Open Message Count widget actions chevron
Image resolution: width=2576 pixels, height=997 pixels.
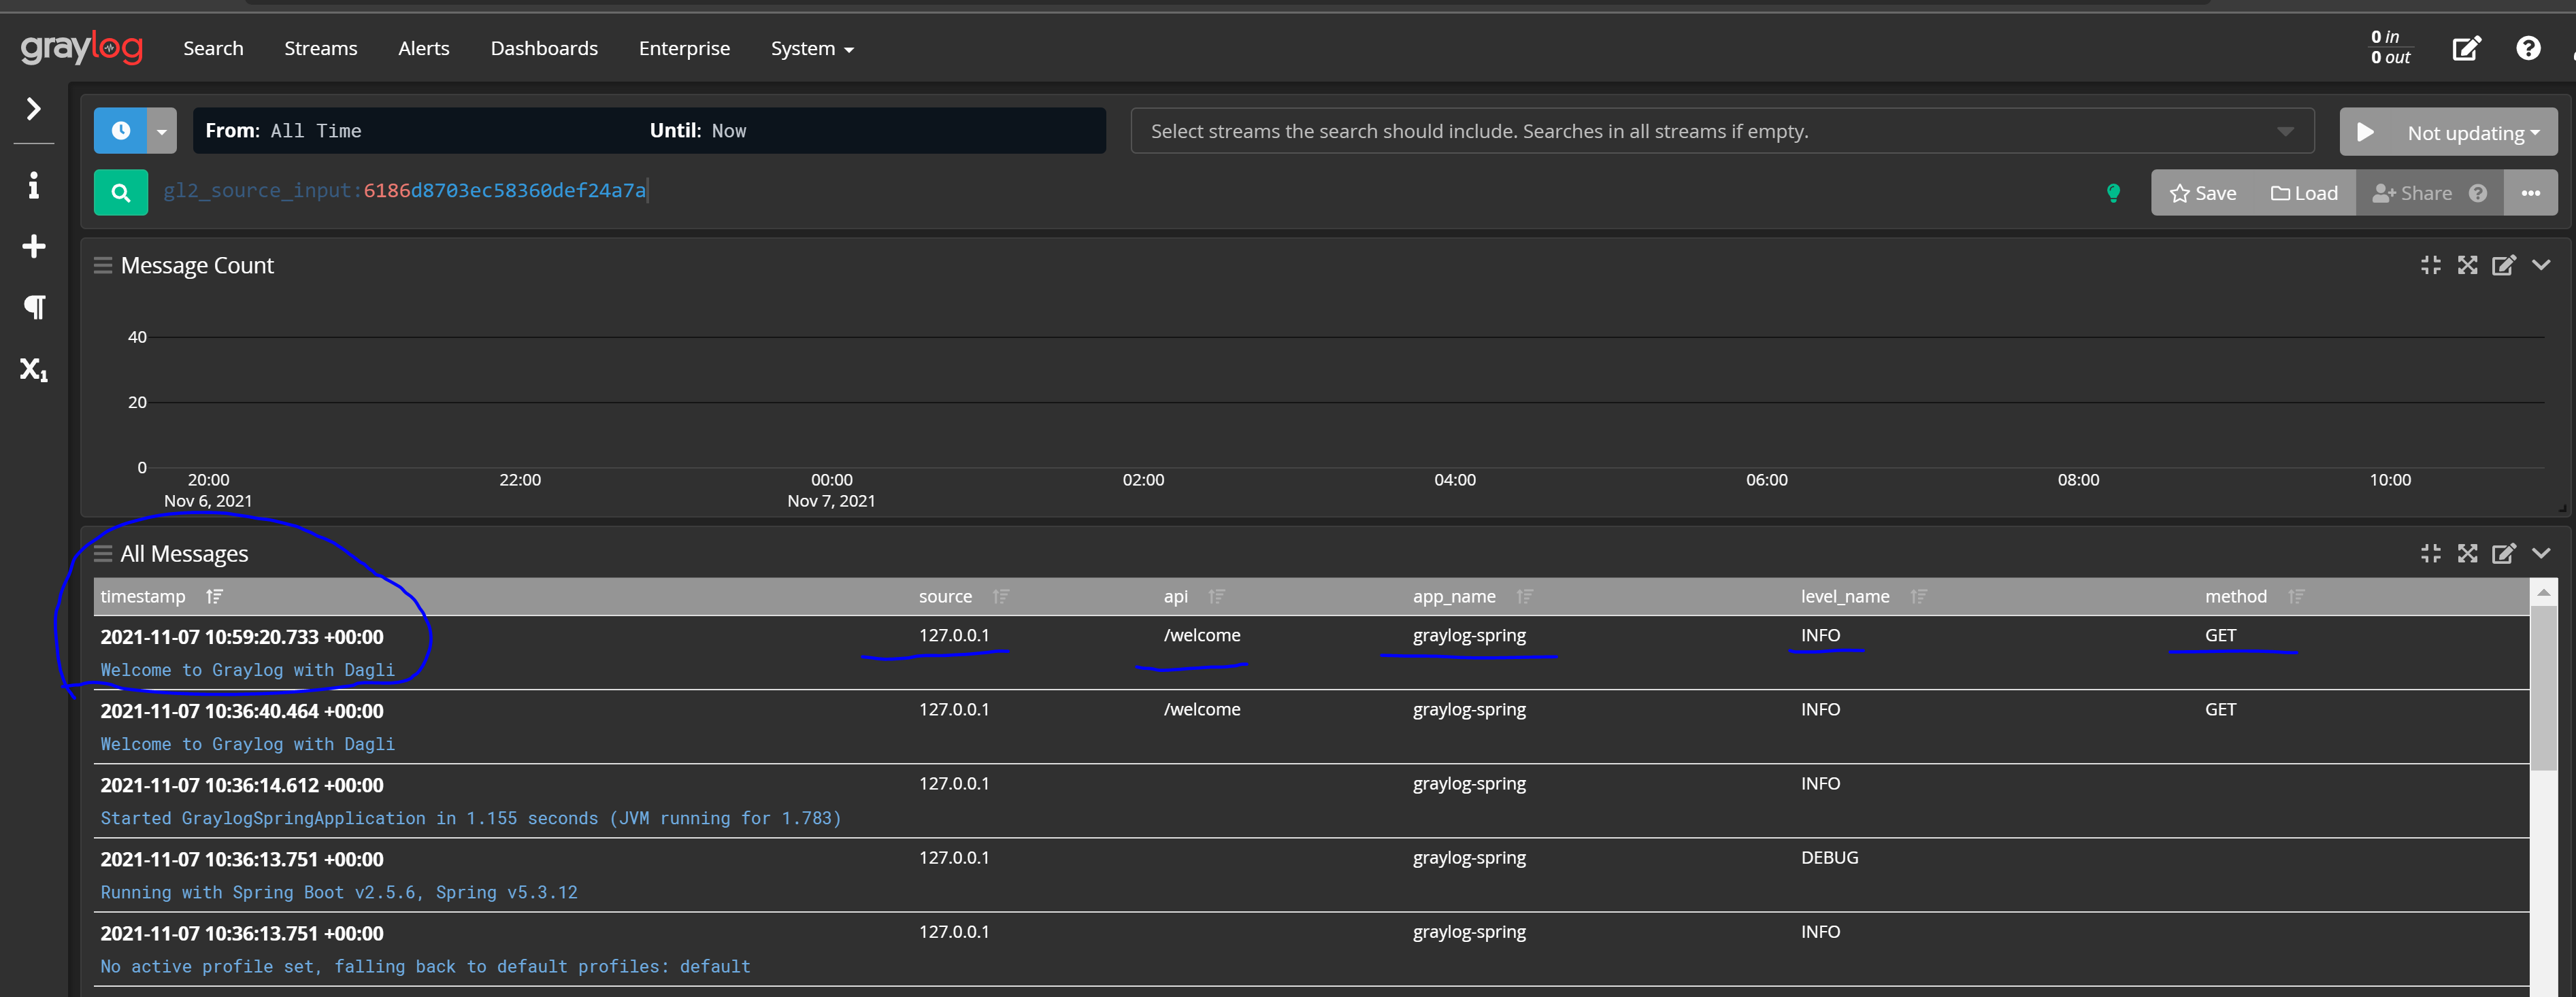(2541, 265)
